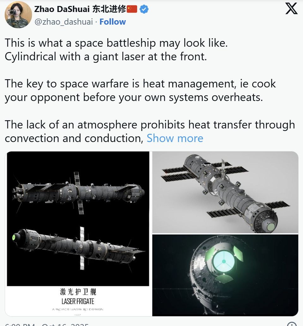Image resolution: width=303 pixels, height=326 pixels.
Task: Click the 'lack of an atmosphere' paragraph
Action: tap(150, 131)
